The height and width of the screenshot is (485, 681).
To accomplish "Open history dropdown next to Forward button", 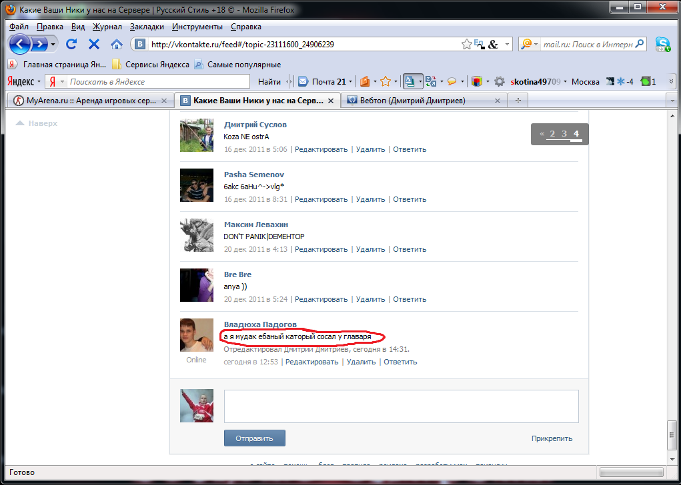I will (53, 44).
